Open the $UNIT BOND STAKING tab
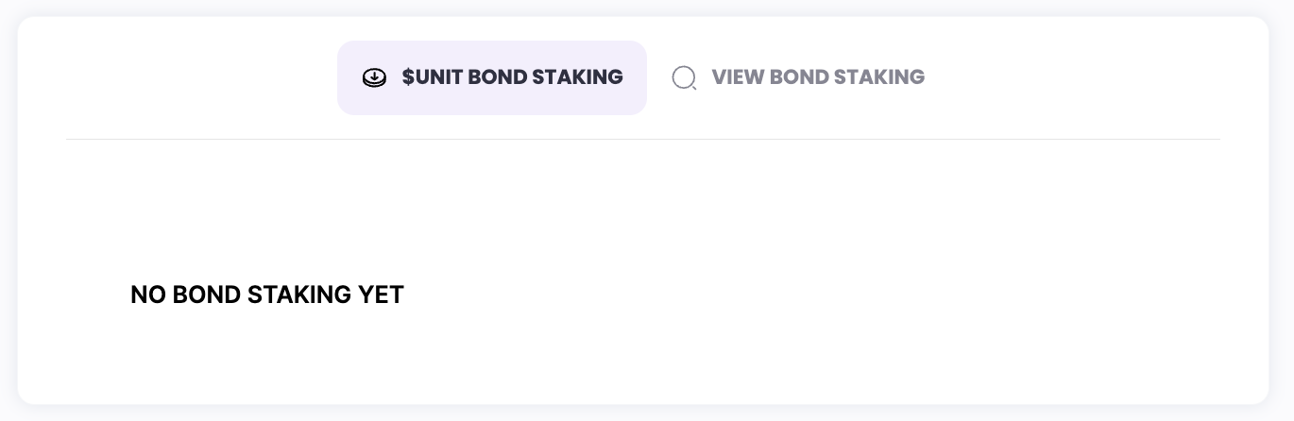 click(x=512, y=77)
